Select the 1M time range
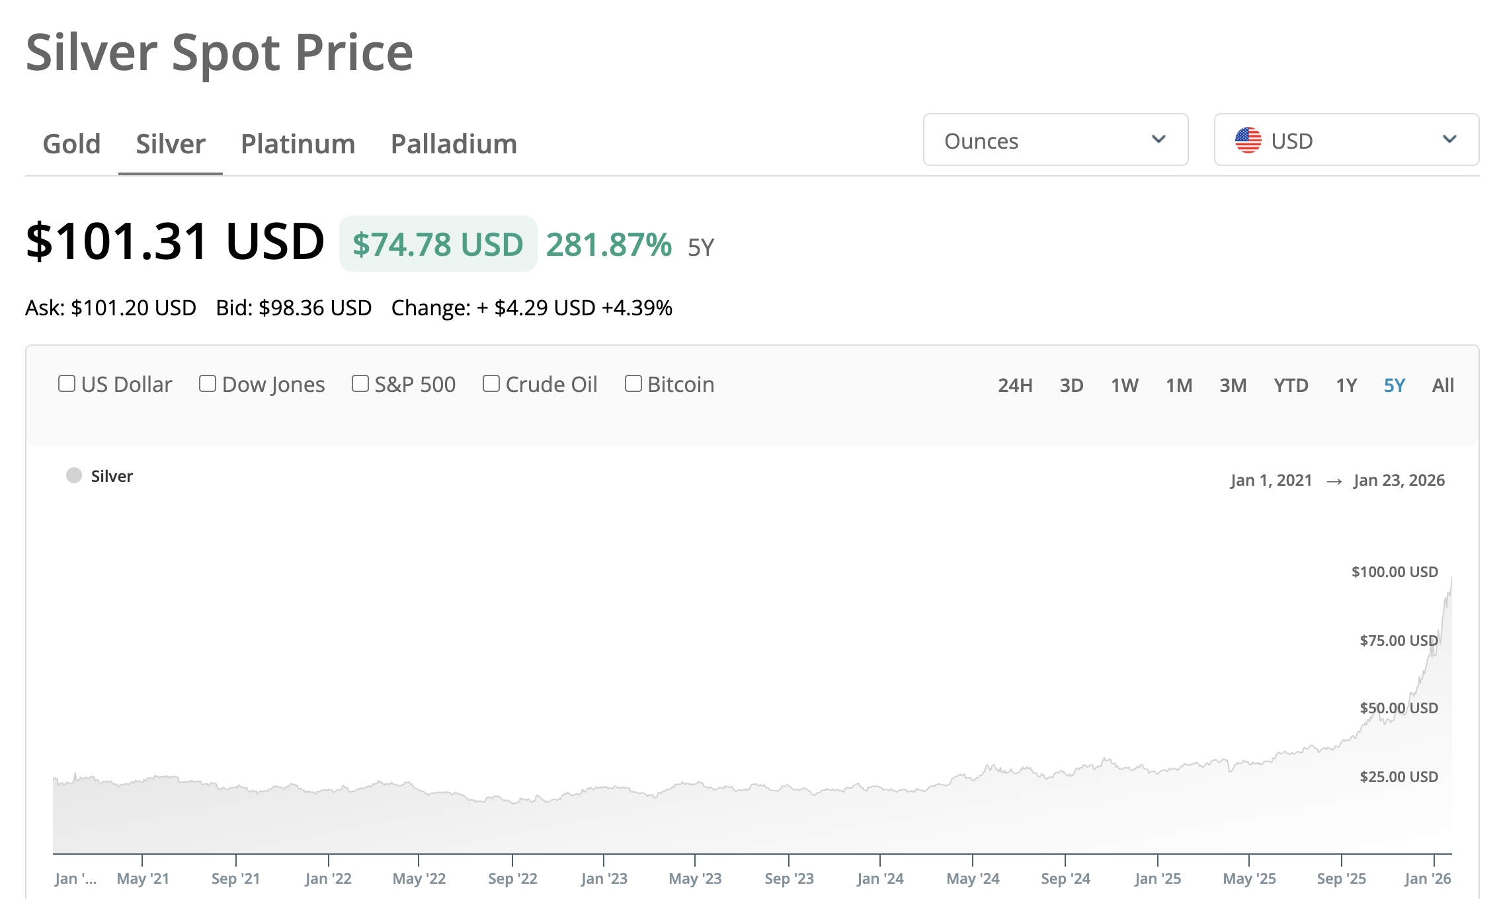 [1179, 385]
